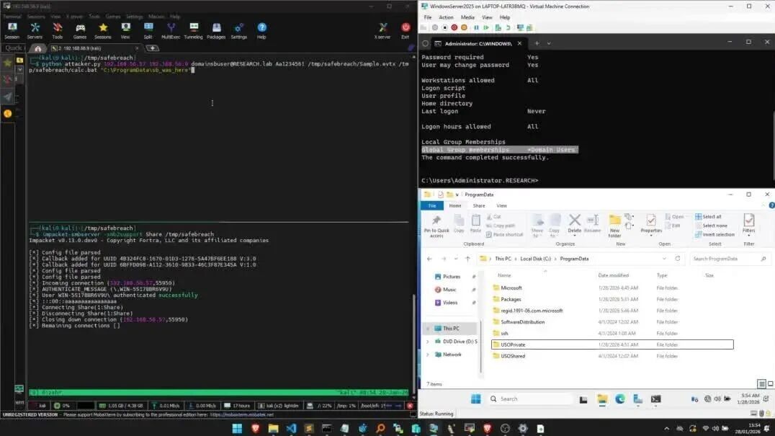775x436 pixels.
Task: Open the File menu in Virtual Machine Connection
Action: tap(428, 17)
